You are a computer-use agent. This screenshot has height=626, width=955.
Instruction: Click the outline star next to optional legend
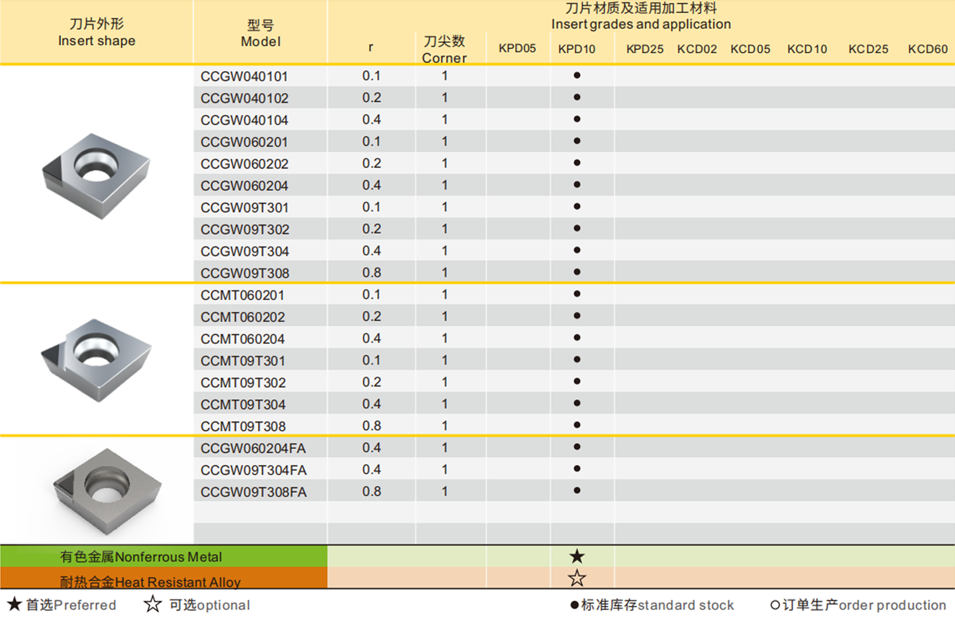[152, 604]
